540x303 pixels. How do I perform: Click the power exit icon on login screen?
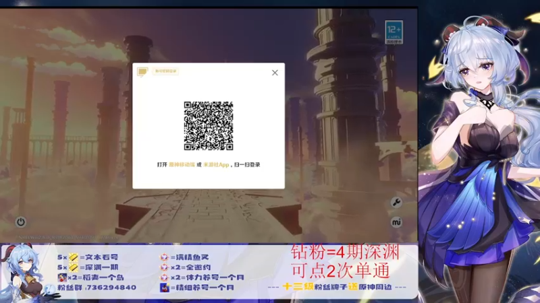coord(21,222)
